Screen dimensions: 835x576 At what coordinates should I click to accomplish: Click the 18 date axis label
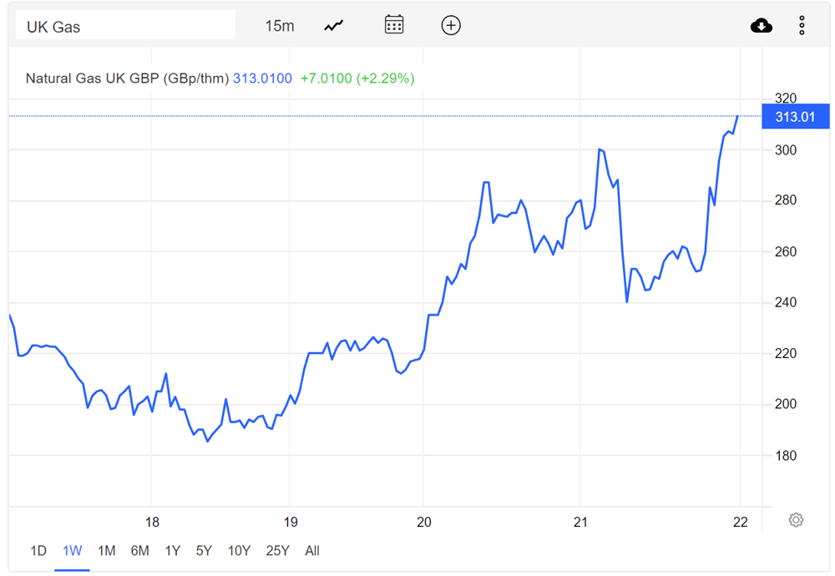pyautogui.click(x=152, y=522)
